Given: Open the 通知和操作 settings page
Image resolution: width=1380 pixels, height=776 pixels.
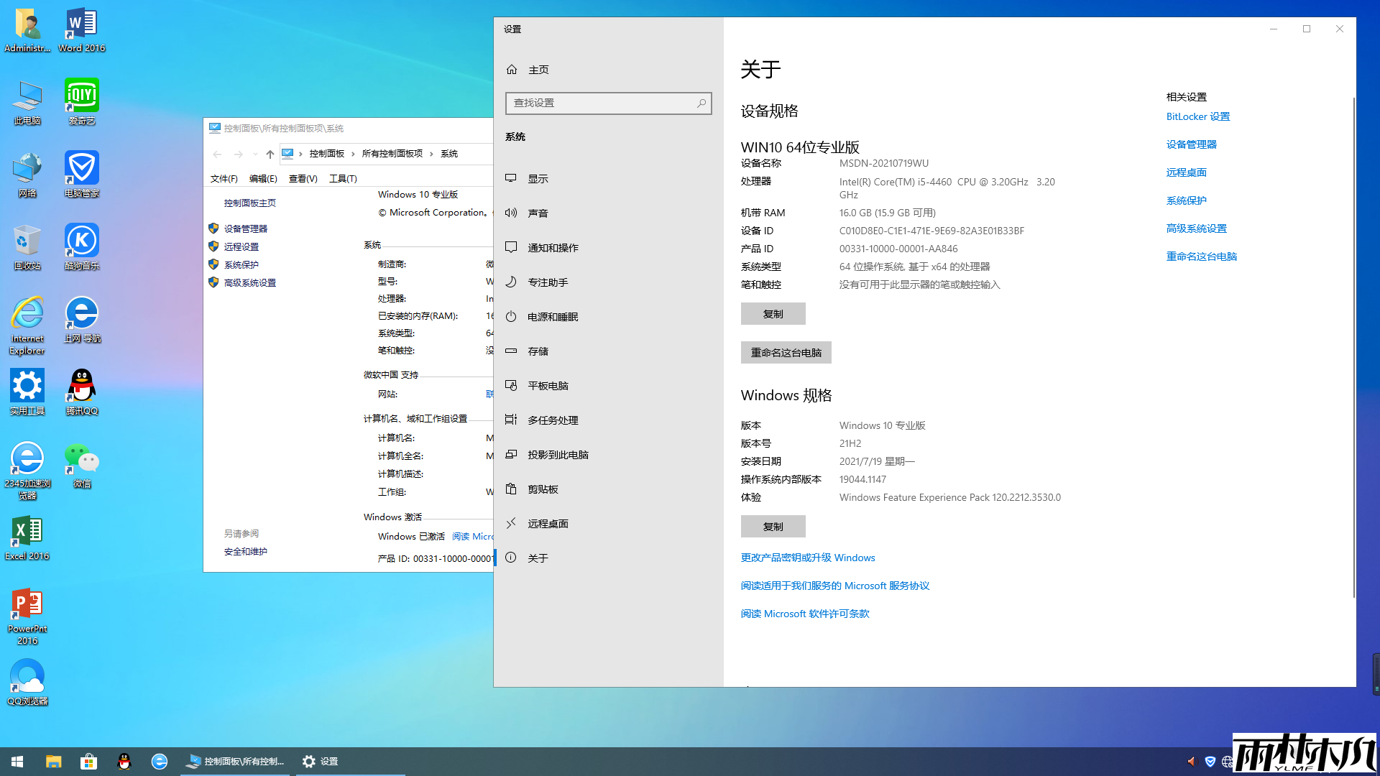Looking at the screenshot, I should (x=609, y=248).
